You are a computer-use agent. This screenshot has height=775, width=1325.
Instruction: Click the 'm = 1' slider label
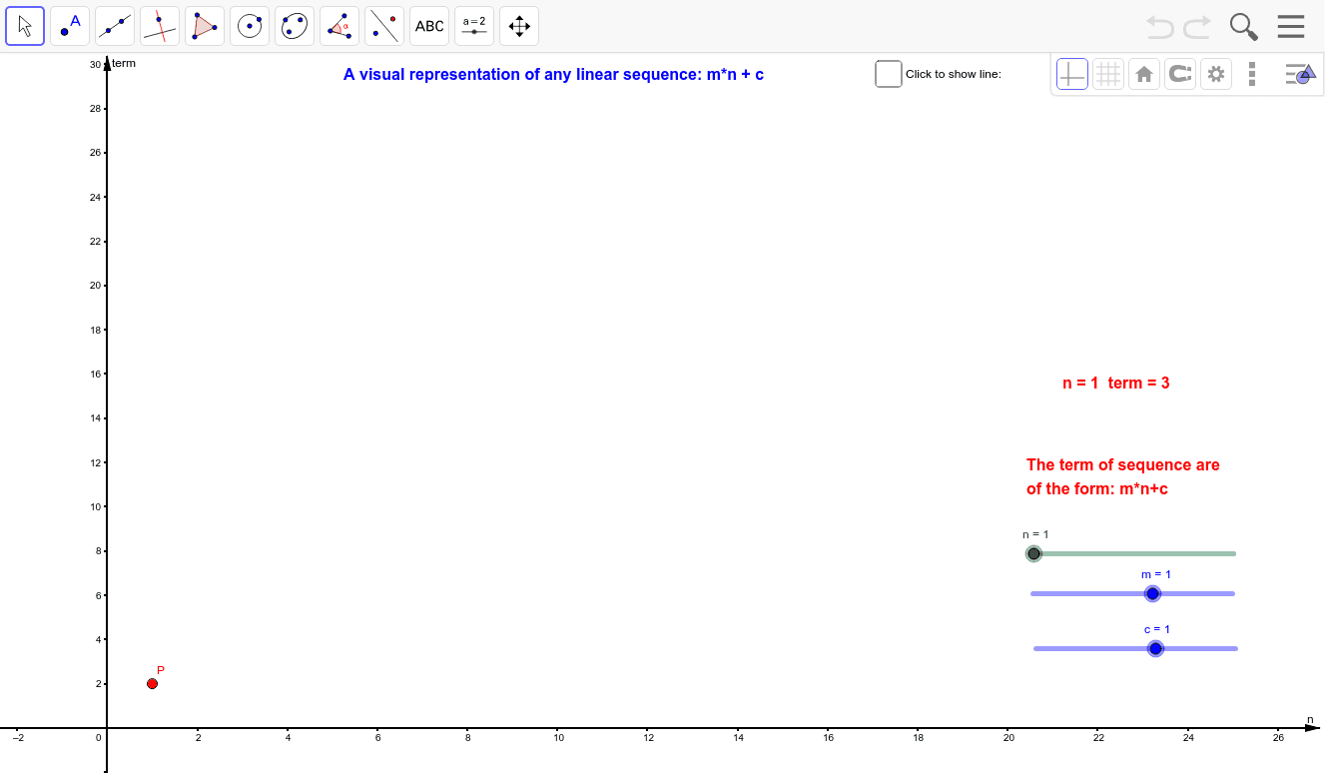pyautogui.click(x=1156, y=574)
